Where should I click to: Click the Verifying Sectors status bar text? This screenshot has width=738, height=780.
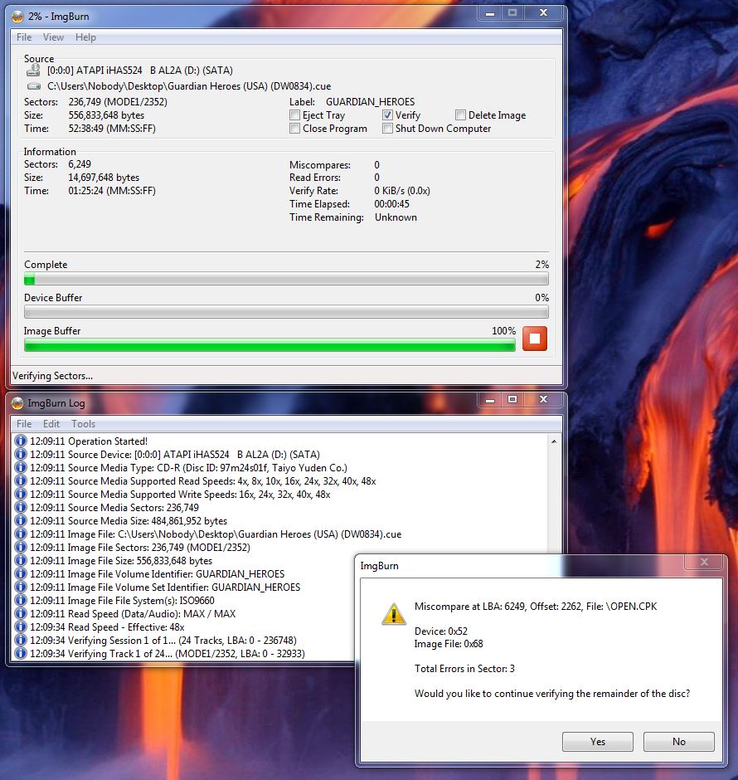click(x=53, y=376)
